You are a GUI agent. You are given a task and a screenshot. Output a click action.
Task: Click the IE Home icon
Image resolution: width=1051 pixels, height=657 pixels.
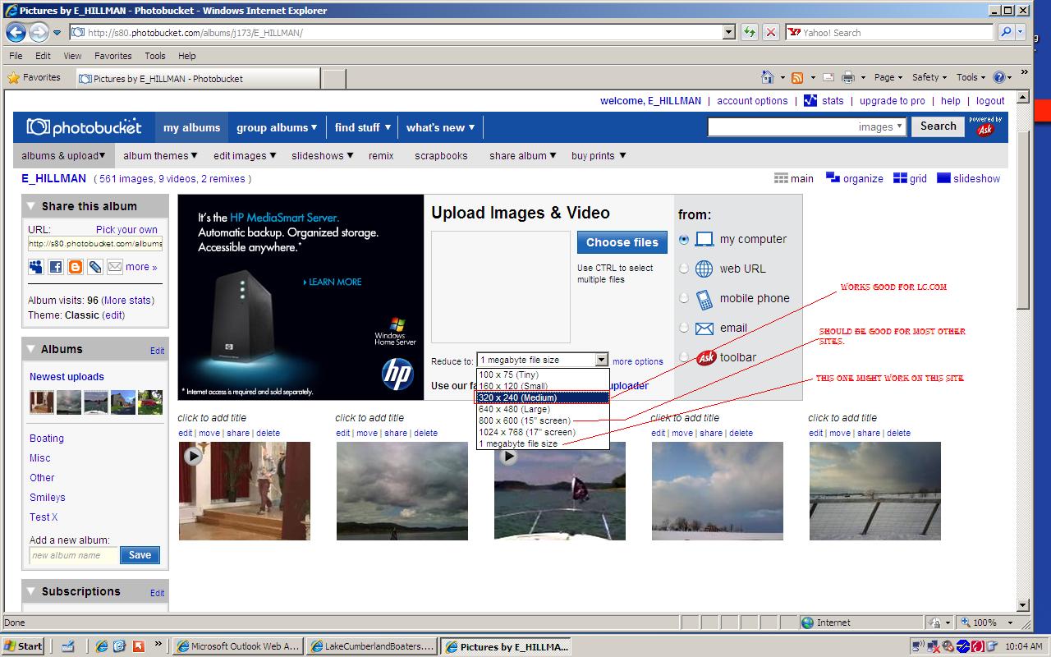(767, 77)
